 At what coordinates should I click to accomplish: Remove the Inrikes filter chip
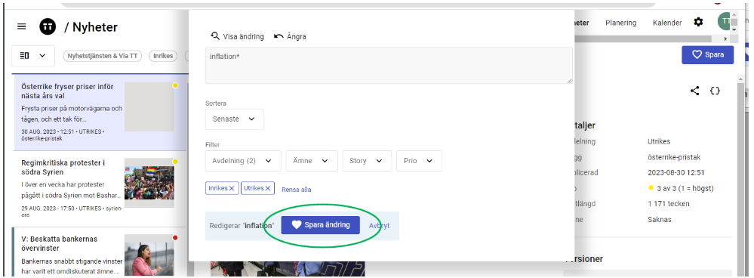(232, 189)
